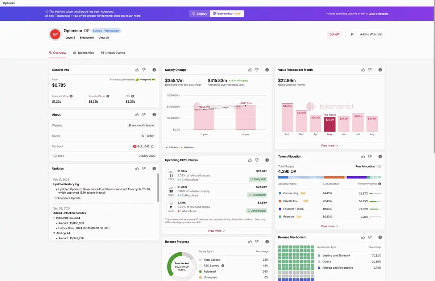This screenshot has height=281, width=435.
Task: Open the TBD Locked info icon
Action: coord(223,266)
